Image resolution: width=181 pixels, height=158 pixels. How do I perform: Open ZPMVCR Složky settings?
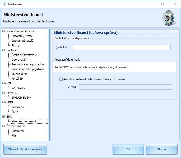(x=21, y=98)
